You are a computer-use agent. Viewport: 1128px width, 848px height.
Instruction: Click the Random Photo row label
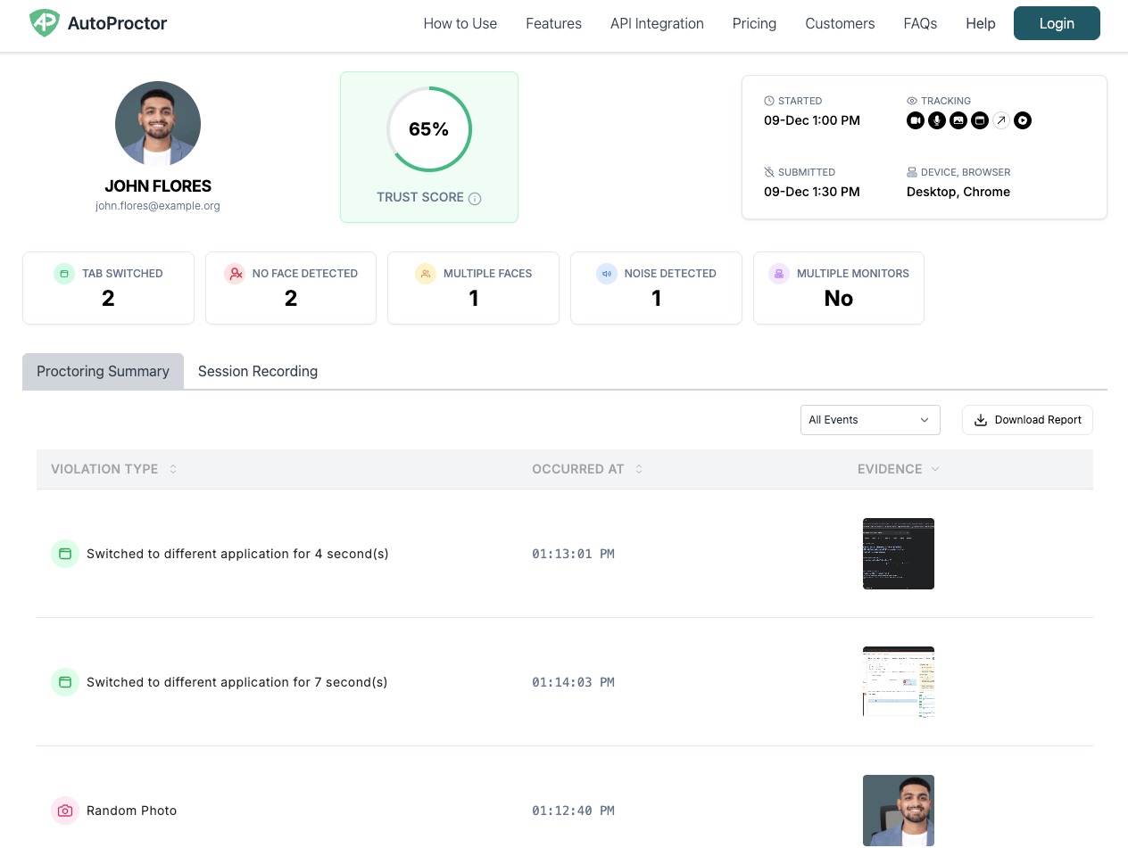point(132,811)
